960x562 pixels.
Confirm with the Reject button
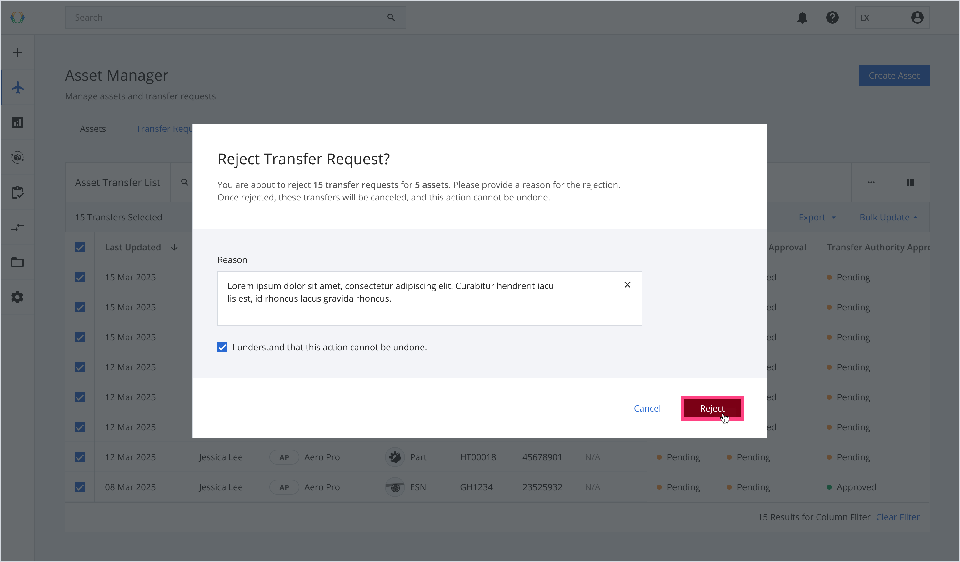pos(712,408)
